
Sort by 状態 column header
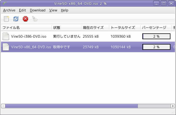tap(67, 28)
